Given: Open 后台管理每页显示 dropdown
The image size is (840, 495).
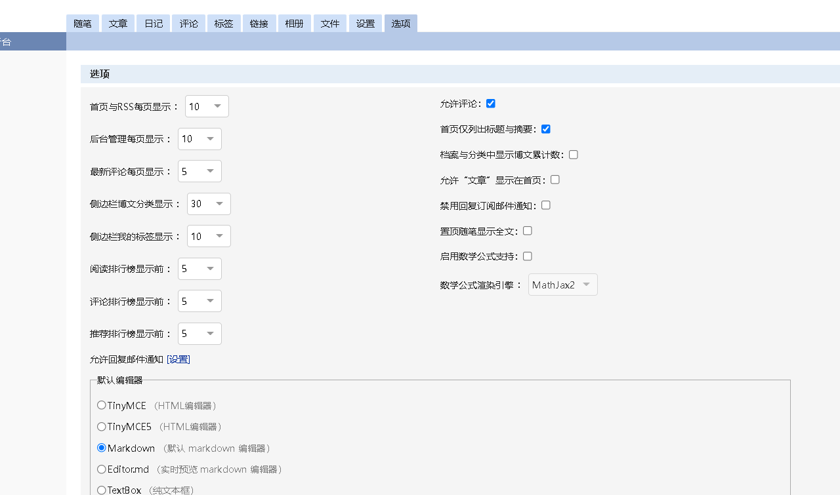Looking at the screenshot, I should coord(199,139).
